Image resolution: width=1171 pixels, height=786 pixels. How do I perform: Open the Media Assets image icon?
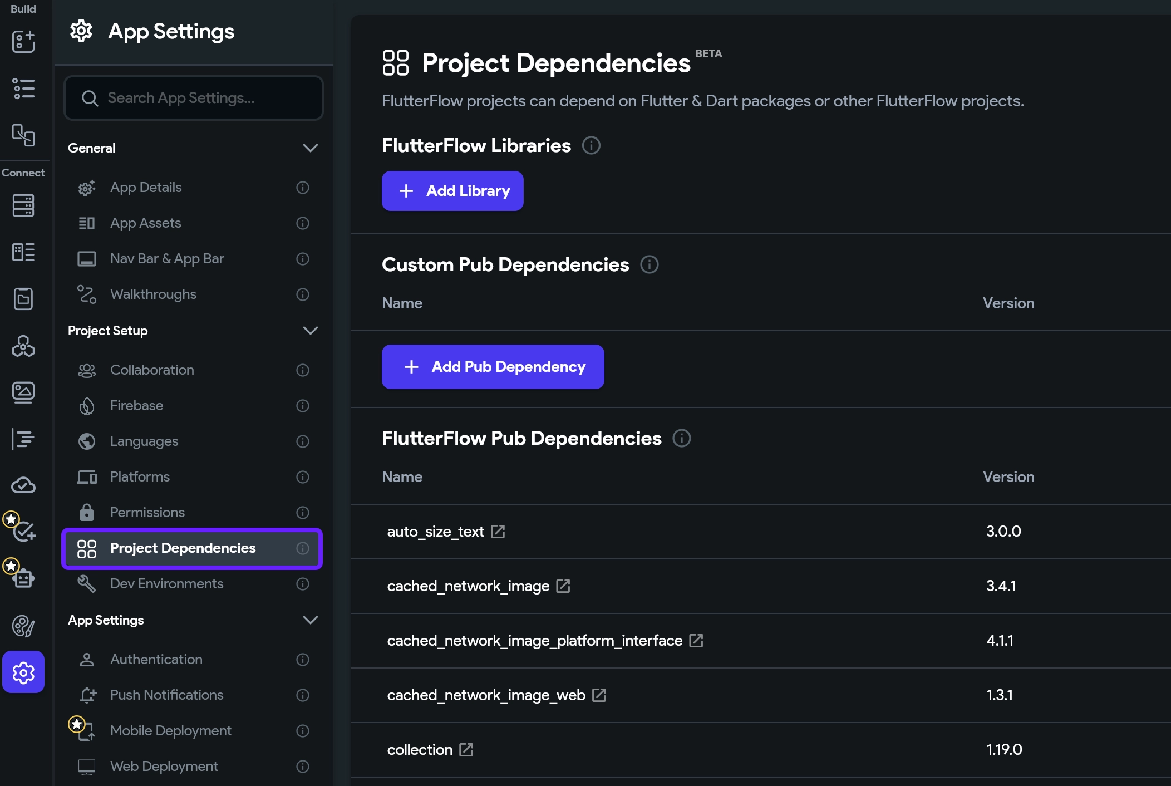23,392
